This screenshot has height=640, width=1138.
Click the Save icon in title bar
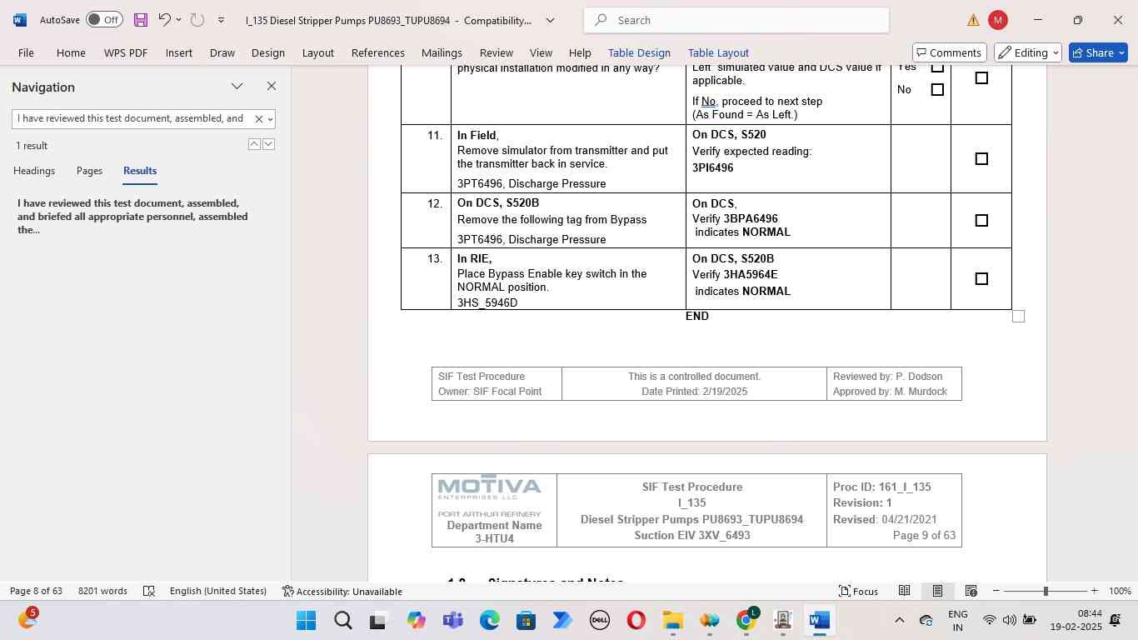pyautogui.click(x=140, y=19)
